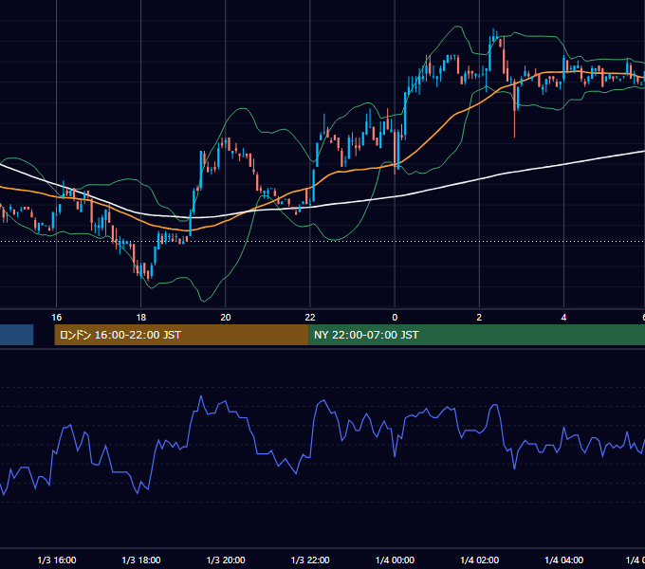645x569 pixels.
Task: Click the 1/4 00:00 label on the lower axis
Action: 395,560
